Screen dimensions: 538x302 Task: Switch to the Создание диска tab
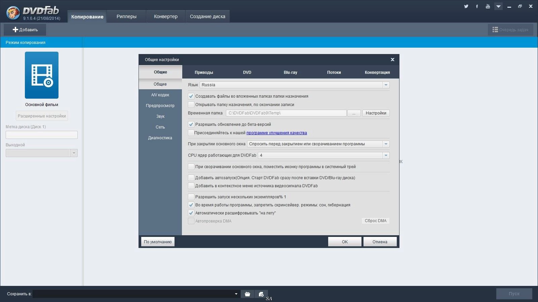[207, 16]
